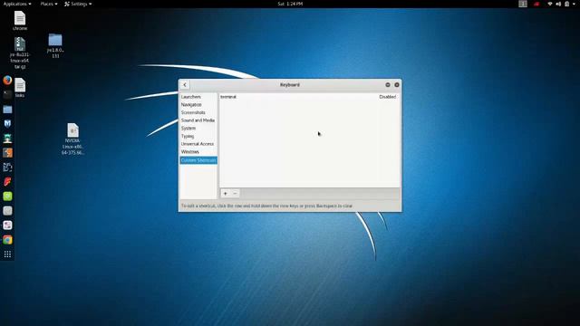The width and height of the screenshot is (580, 326).
Task: Launch the red F application from the dock
Action: click(x=7, y=181)
